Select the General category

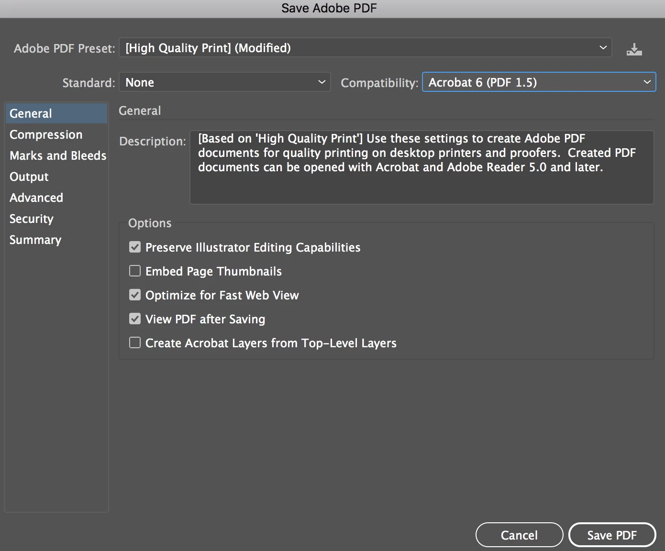[x=56, y=113]
